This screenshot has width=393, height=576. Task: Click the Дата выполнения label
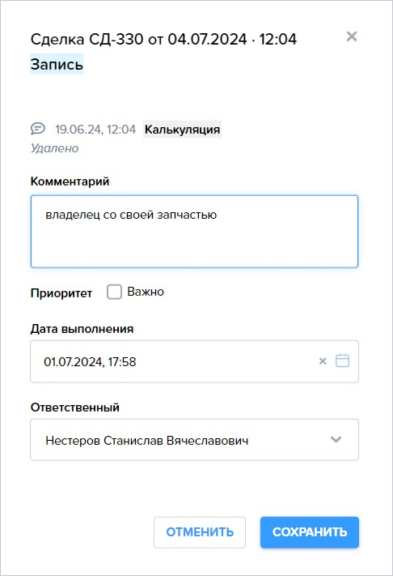click(x=82, y=328)
